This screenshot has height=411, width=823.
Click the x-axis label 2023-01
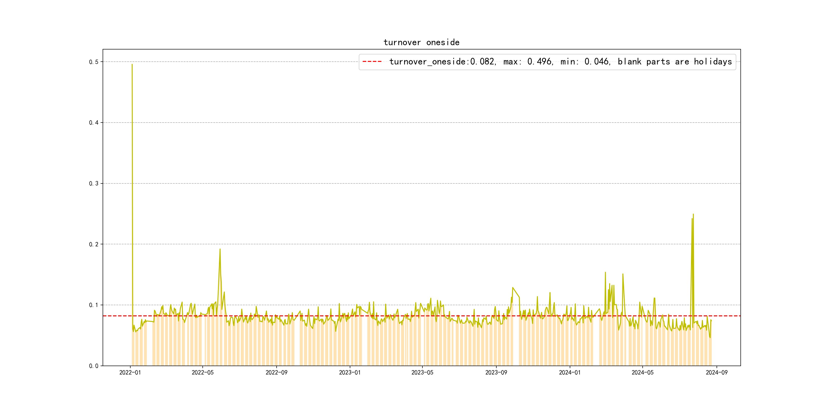point(350,372)
